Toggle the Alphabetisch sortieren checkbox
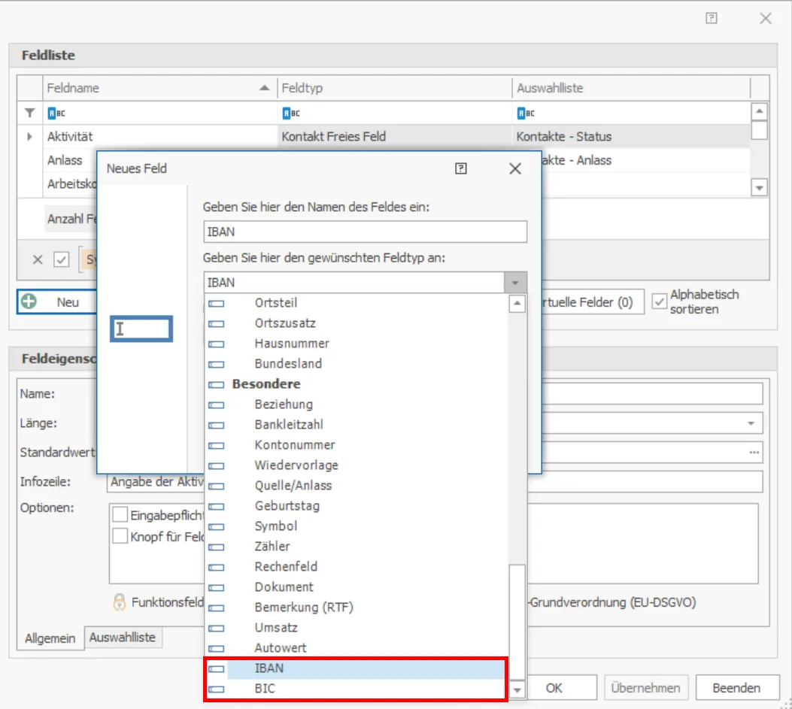 659,302
